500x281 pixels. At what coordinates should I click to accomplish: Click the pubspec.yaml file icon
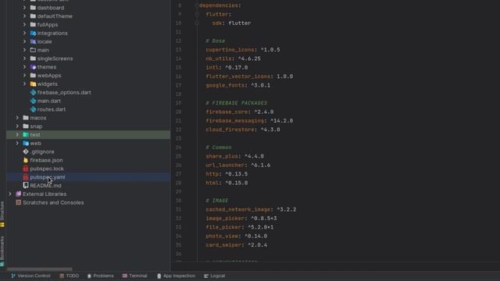point(26,177)
